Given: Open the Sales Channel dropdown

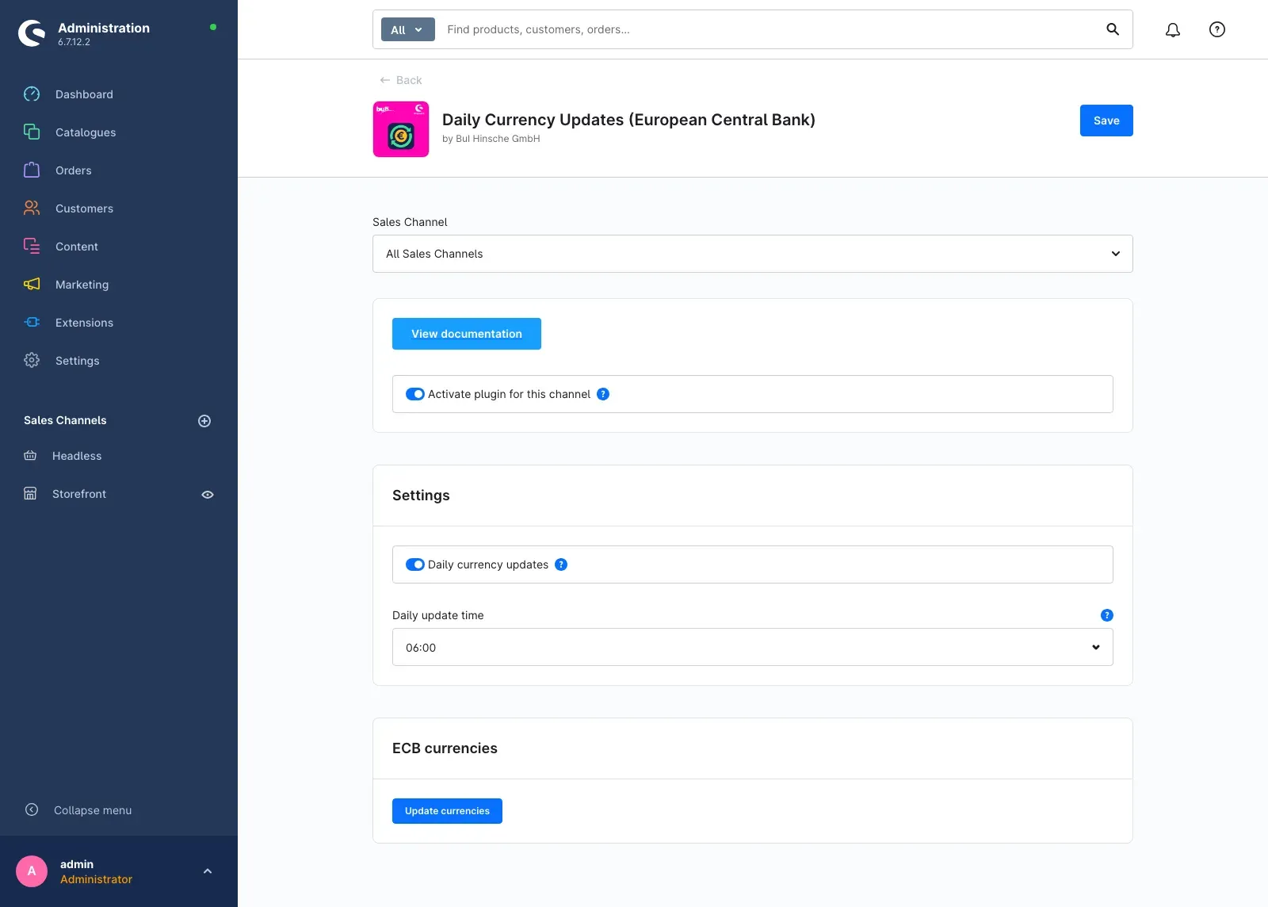Looking at the screenshot, I should [753, 254].
